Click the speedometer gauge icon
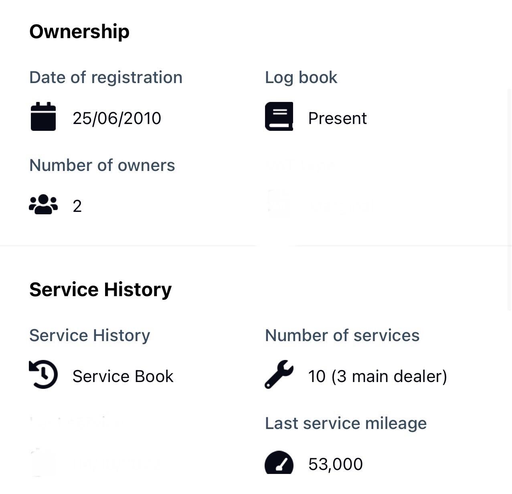This screenshot has height=494, width=512. 279,464
